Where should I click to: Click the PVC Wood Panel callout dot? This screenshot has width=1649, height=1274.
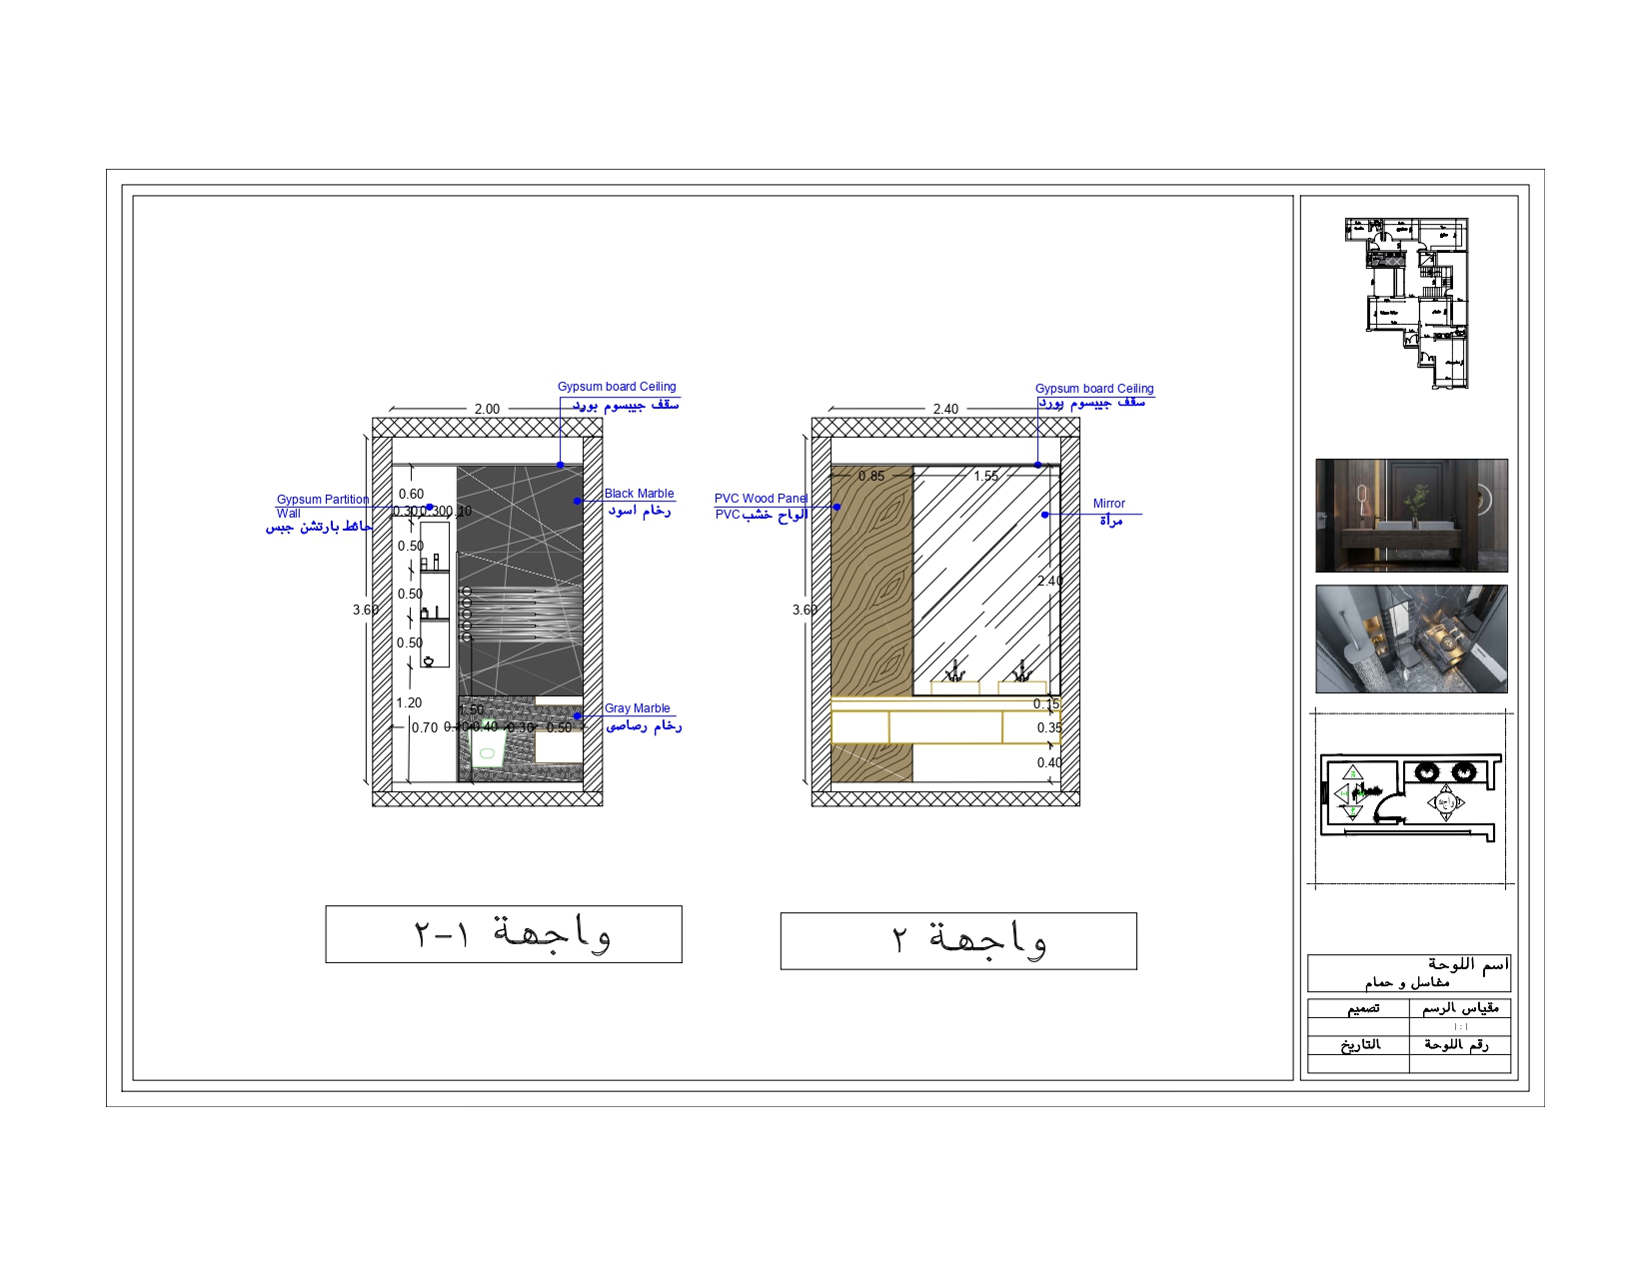pyautogui.click(x=837, y=507)
